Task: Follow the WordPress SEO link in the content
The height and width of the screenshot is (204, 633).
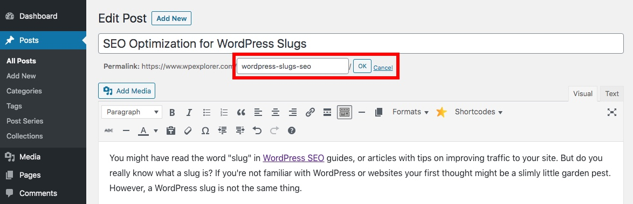Action: pyautogui.click(x=293, y=158)
